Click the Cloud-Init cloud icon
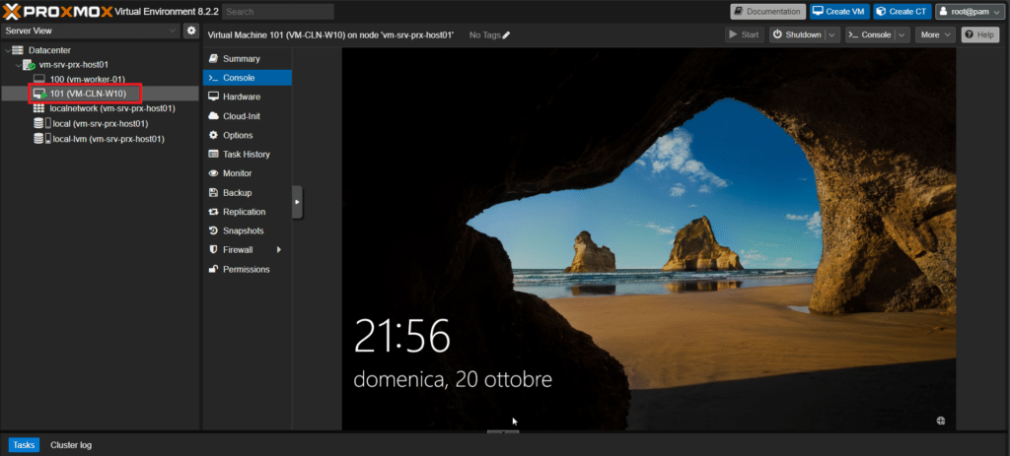Image resolution: width=1010 pixels, height=456 pixels. (x=213, y=116)
